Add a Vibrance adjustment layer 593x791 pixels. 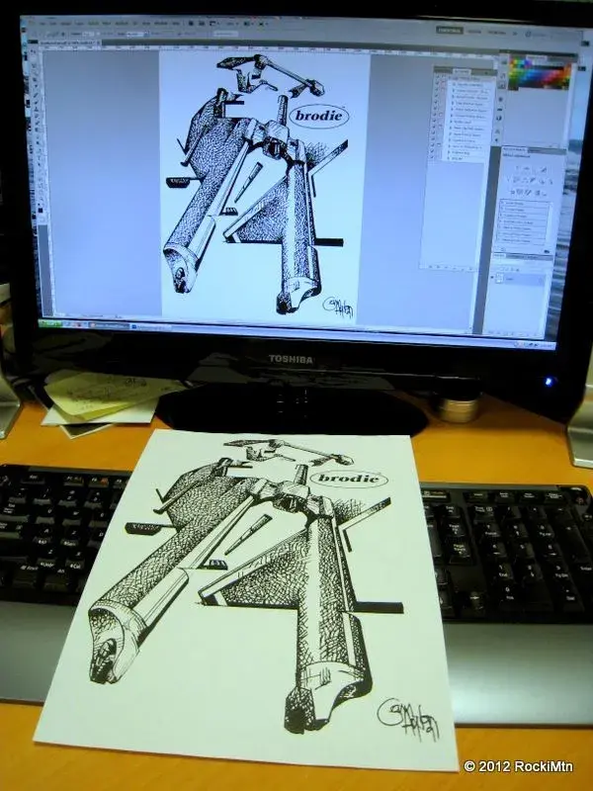(508, 180)
